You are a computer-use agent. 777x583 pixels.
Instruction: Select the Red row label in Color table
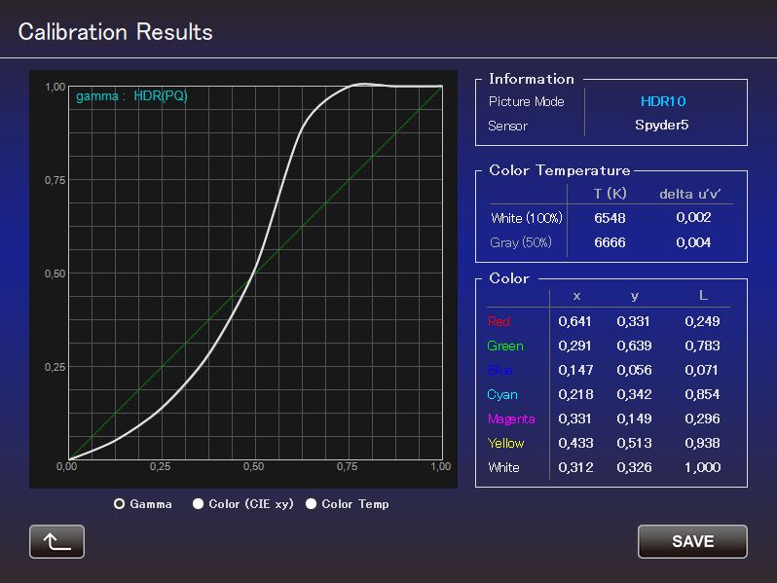(x=499, y=321)
